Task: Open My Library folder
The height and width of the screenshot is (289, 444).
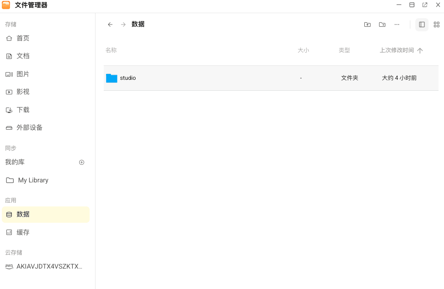Action: pyautogui.click(x=33, y=180)
